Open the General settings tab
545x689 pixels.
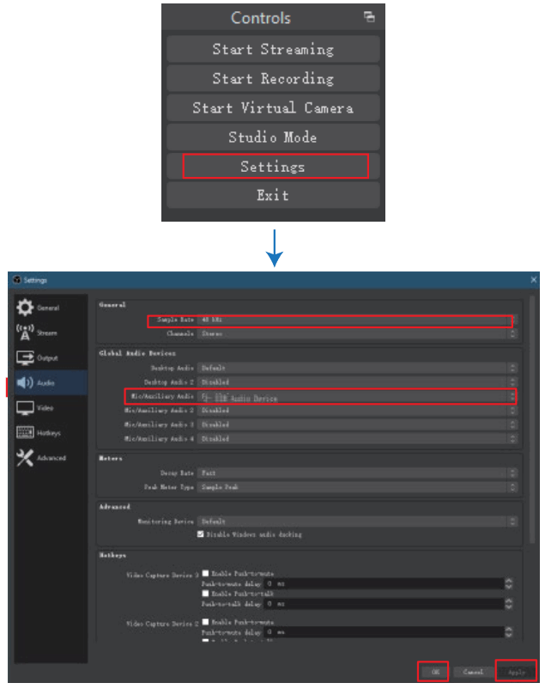click(x=50, y=308)
